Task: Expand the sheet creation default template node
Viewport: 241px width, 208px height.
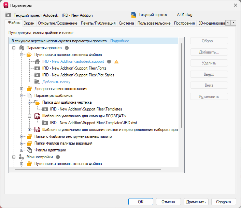Action: (x=29, y=130)
